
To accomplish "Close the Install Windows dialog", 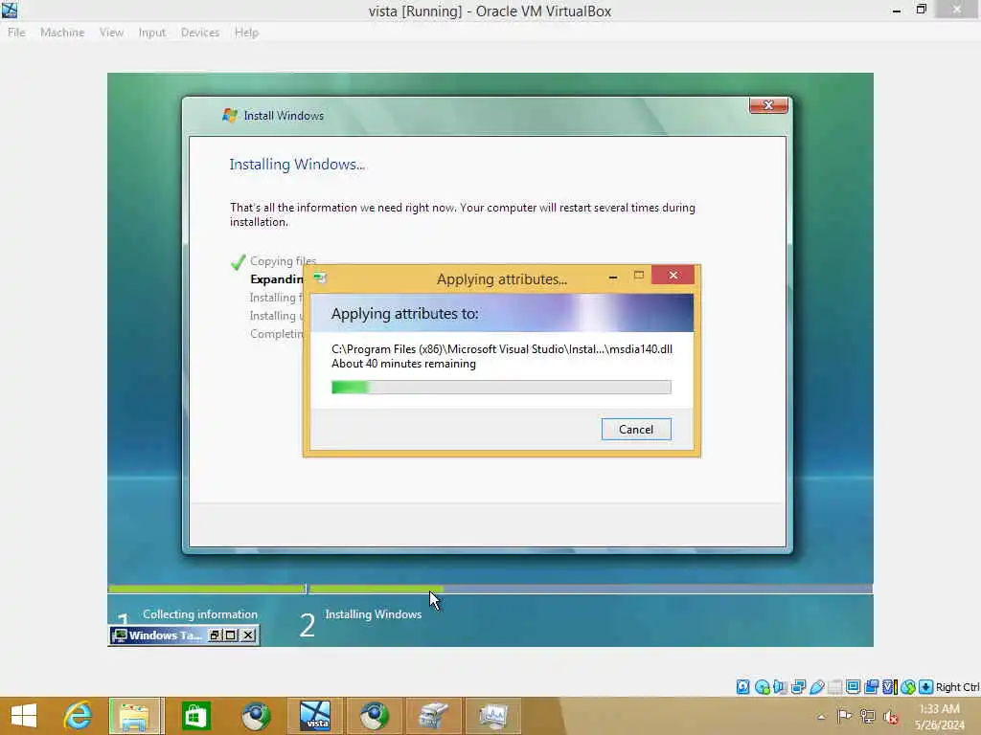I will [x=768, y=105].
